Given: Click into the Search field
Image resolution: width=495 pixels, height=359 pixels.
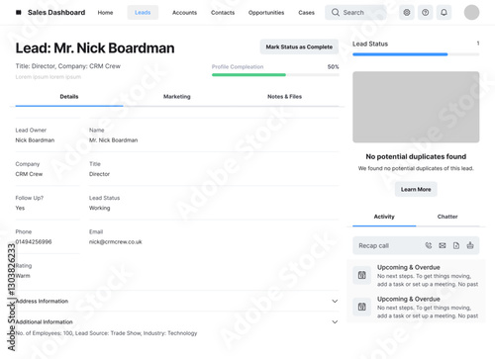Looking at the screenshot, I should (x=355, y=13).
